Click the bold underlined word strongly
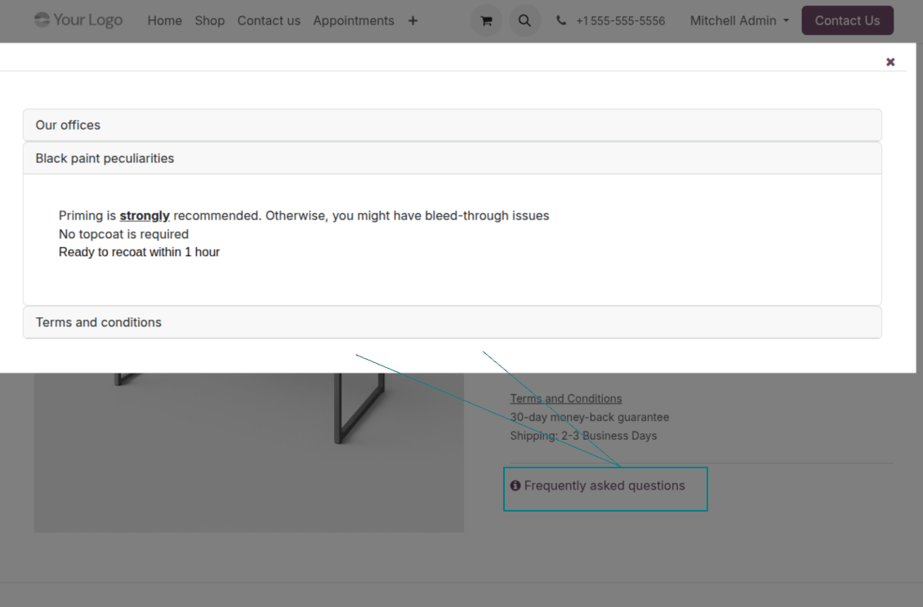Viewport: 923px width, 607px height. pos(145,216)
